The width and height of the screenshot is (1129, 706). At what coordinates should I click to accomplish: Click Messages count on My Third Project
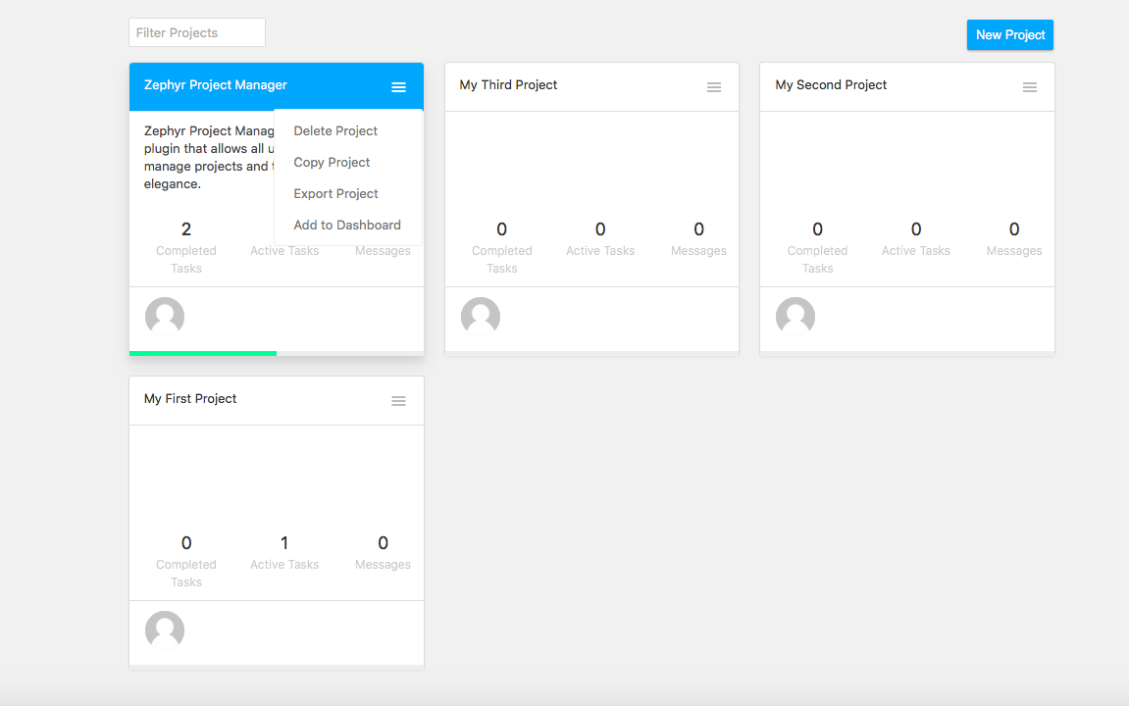point(698,229)
